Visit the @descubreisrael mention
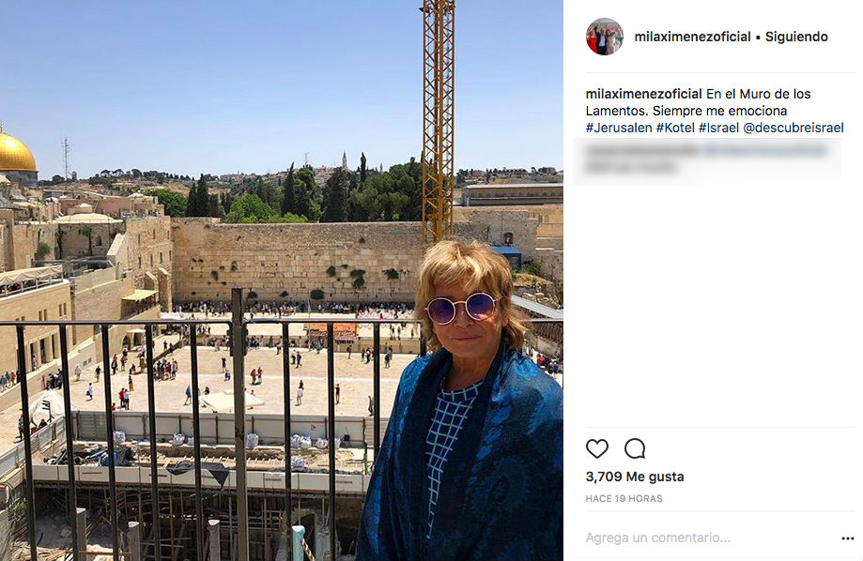The width and height of the screenshot is (863, 561). 794,129
